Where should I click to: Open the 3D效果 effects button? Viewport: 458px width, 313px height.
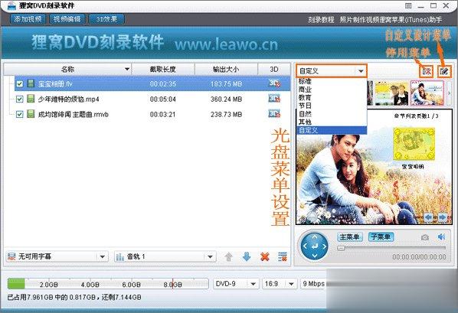click(x=106, y=19)
